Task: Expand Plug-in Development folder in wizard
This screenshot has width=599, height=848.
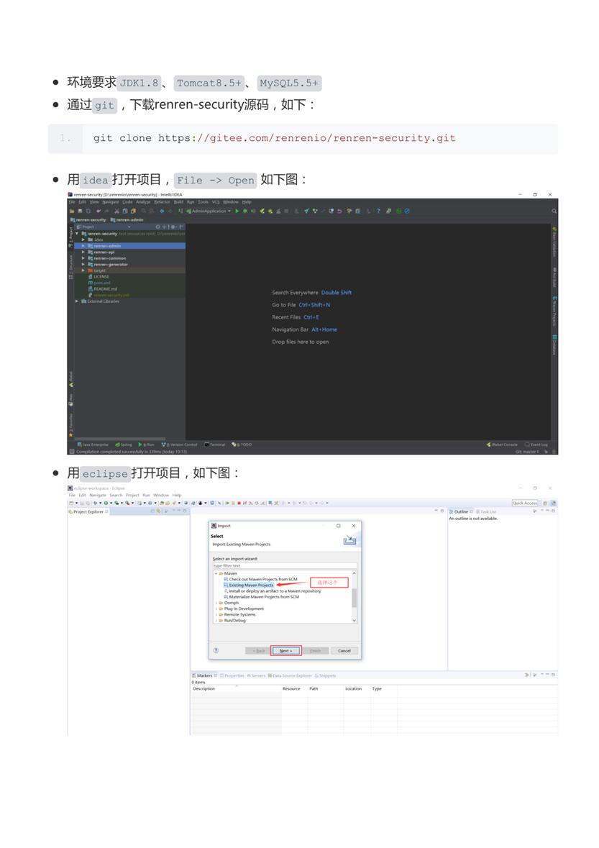Action: click(x=216, y=609)
